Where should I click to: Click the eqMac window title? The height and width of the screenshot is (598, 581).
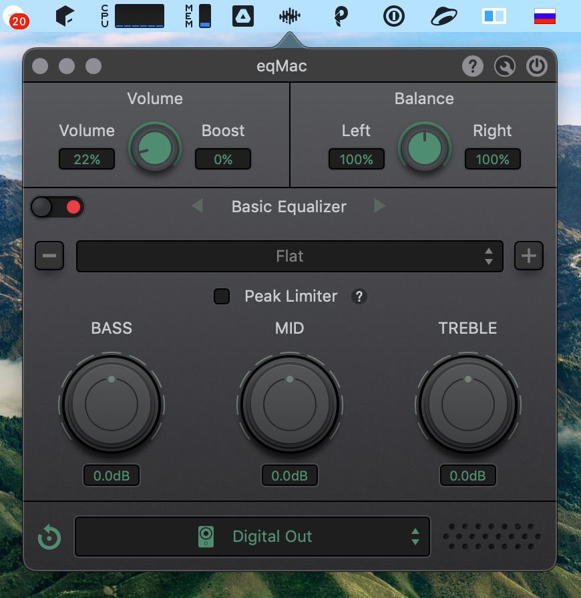[x=282, y=66]
